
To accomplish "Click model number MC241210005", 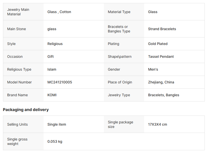I will click(60, 82).
